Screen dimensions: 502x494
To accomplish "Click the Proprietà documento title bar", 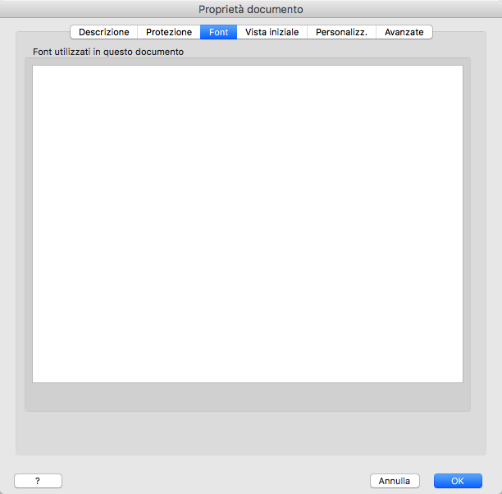I will (x=251, y=10).
